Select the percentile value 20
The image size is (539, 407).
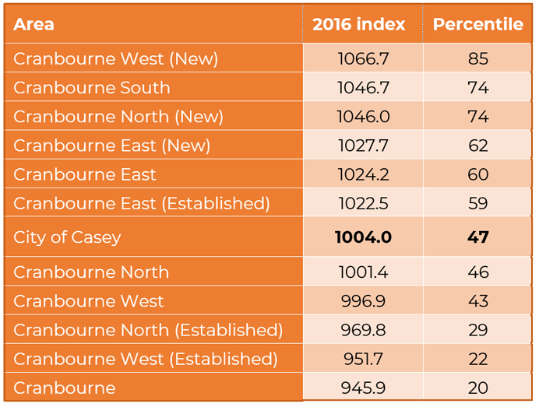(477, 388)
